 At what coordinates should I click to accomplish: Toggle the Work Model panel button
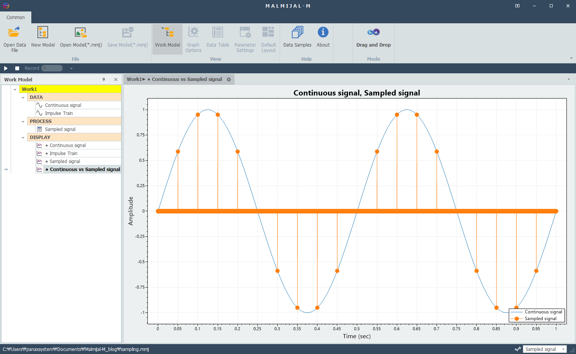click(x=167, y=39)
